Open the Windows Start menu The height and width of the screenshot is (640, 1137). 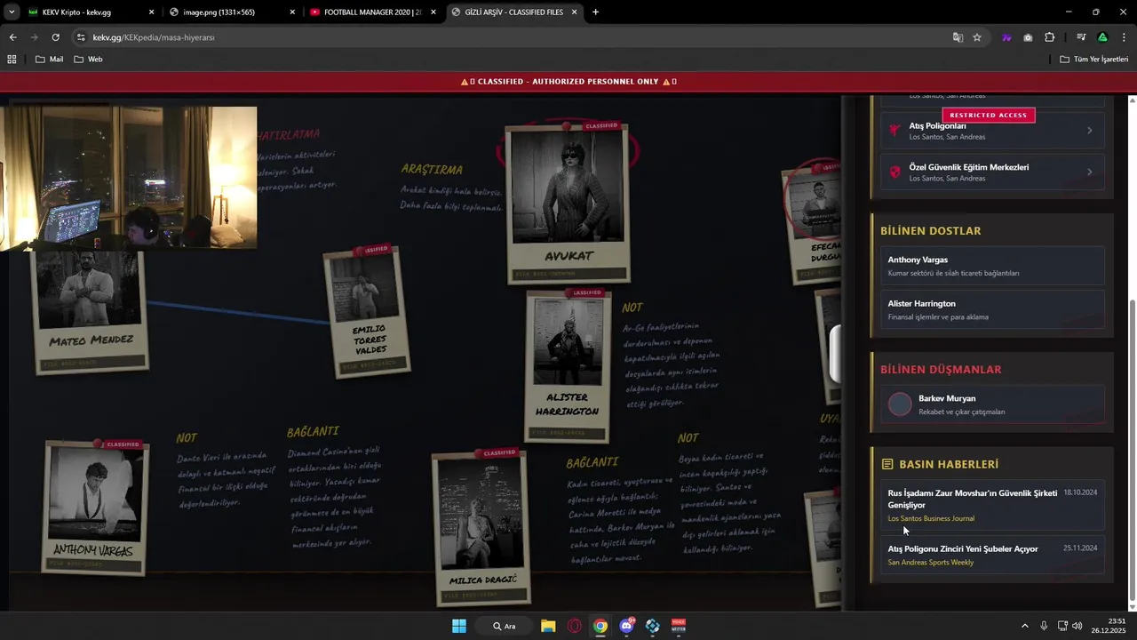click(459, 626)
